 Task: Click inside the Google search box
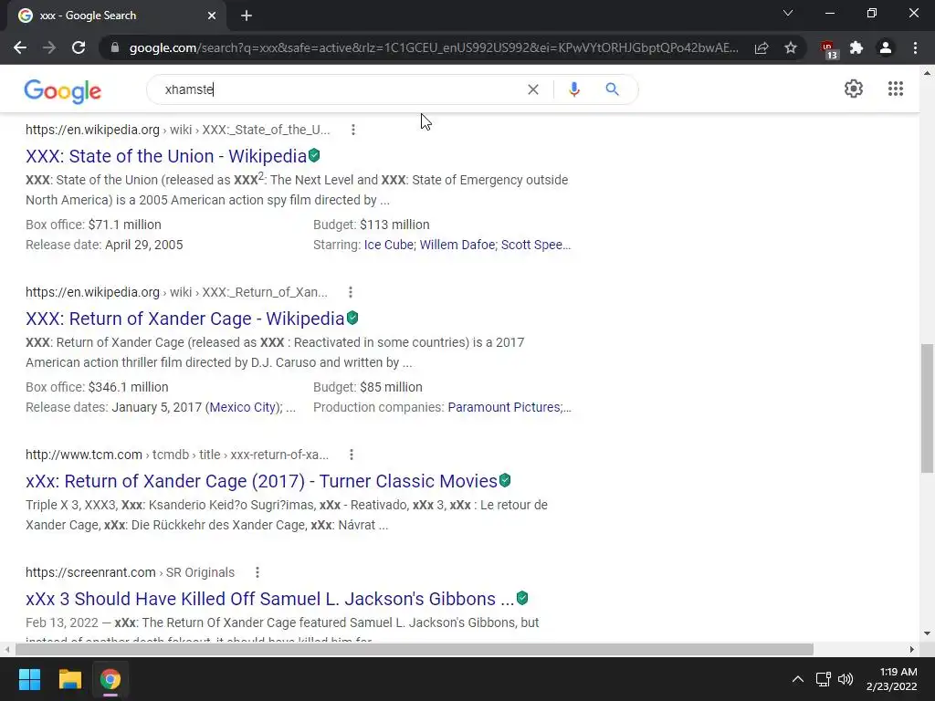[x=340, y=89]
